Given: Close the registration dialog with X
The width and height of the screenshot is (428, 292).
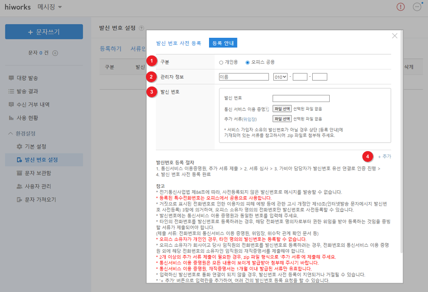Looking at the screenshot, I should (x=394, y=36).
